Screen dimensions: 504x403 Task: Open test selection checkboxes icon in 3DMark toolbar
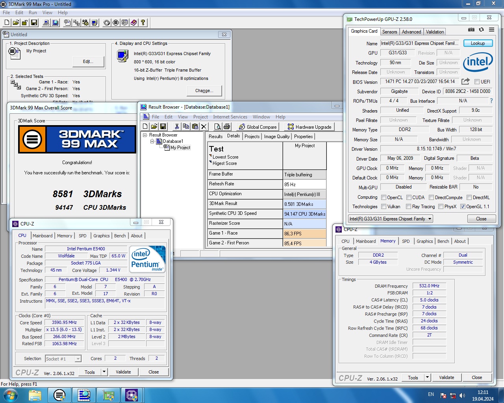[76, 22]
